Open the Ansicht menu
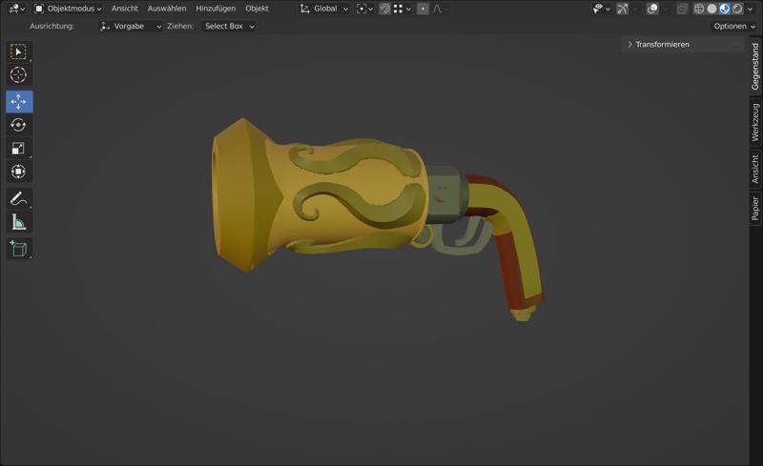This screenshot has width=763, height=466. (125, 9)
